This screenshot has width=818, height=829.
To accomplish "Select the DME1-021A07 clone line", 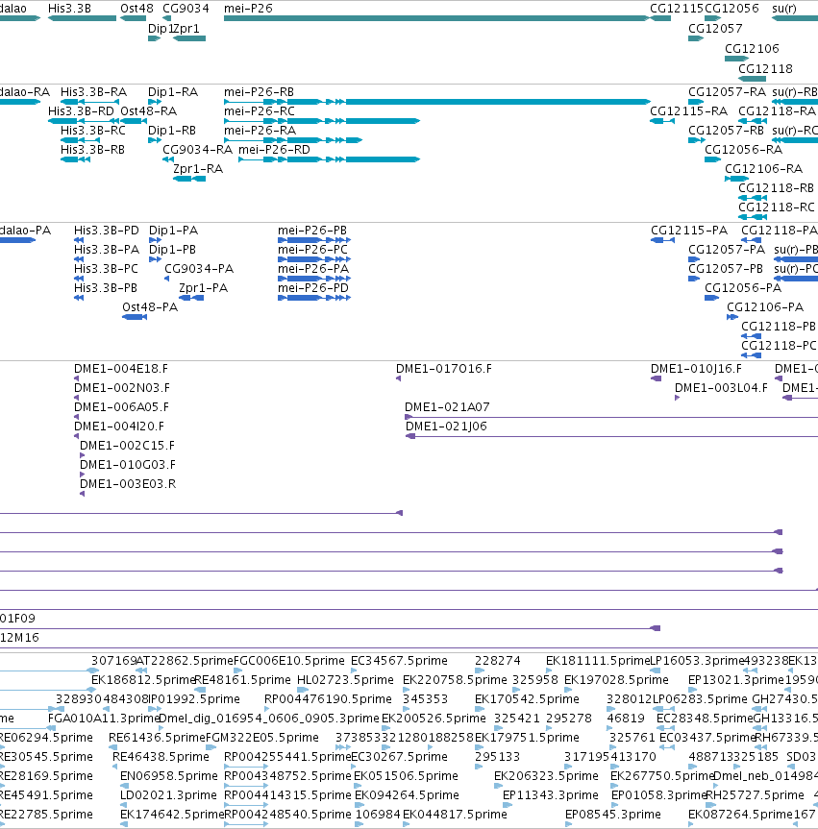I will click(611, 417).
